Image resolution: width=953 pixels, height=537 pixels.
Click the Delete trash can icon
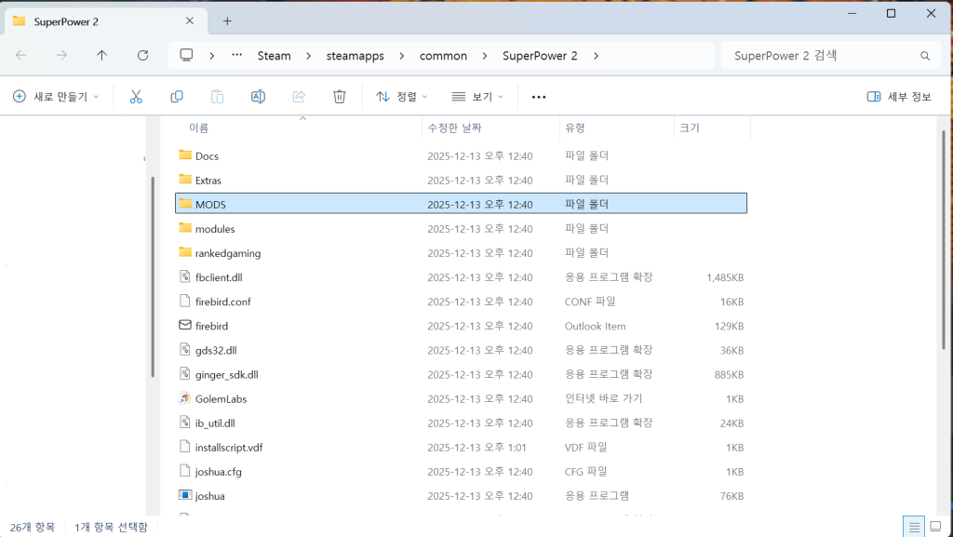coord(340,97)
